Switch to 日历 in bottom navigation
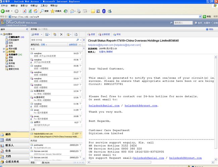The height and width of the screenshot is (167, 218). coord(14,140)
